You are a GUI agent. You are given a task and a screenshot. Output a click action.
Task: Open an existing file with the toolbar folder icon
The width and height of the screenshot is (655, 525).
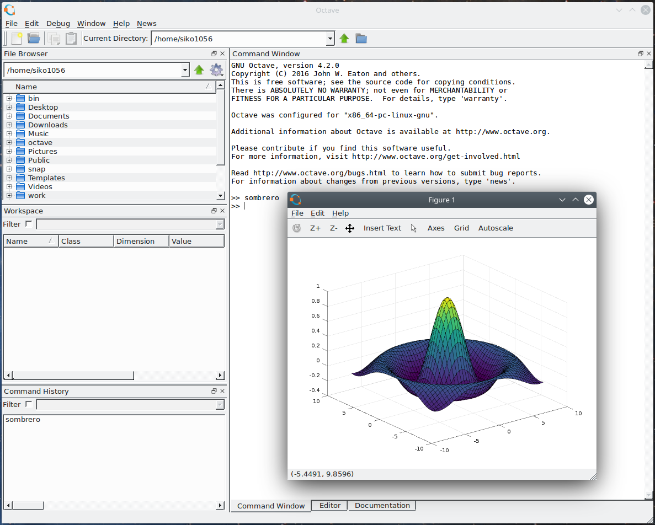pos(34,39)
